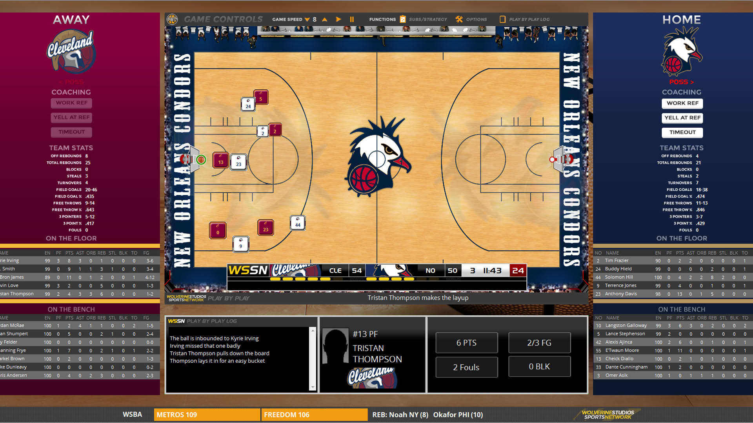Viewport: 753px width, 423px height.
Task: Select Cleveland player token number 0
Action: 218,230
